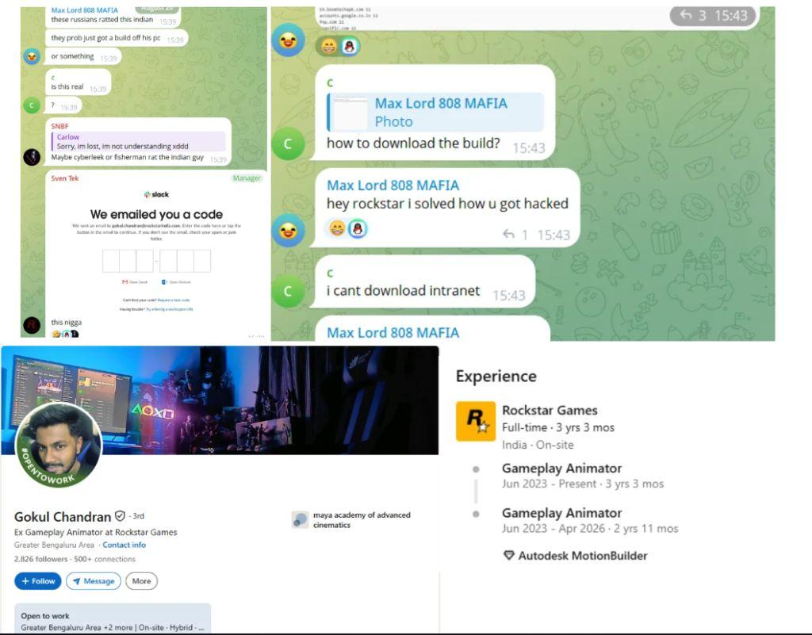The image size is (812, 635).
Task: Click the quoted "Max Lord 808 MAFIA Photo" reply
Action: click(435, 113)
